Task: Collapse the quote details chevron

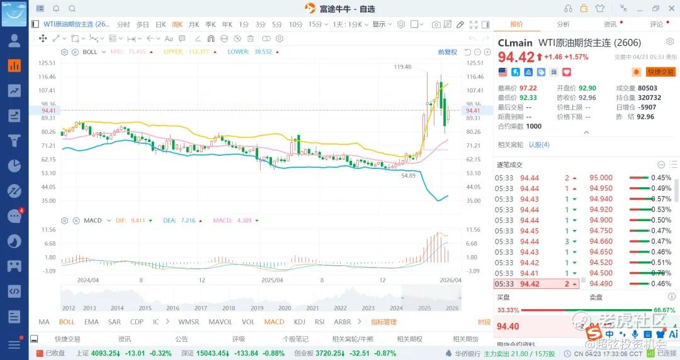Action: [586, 133]
